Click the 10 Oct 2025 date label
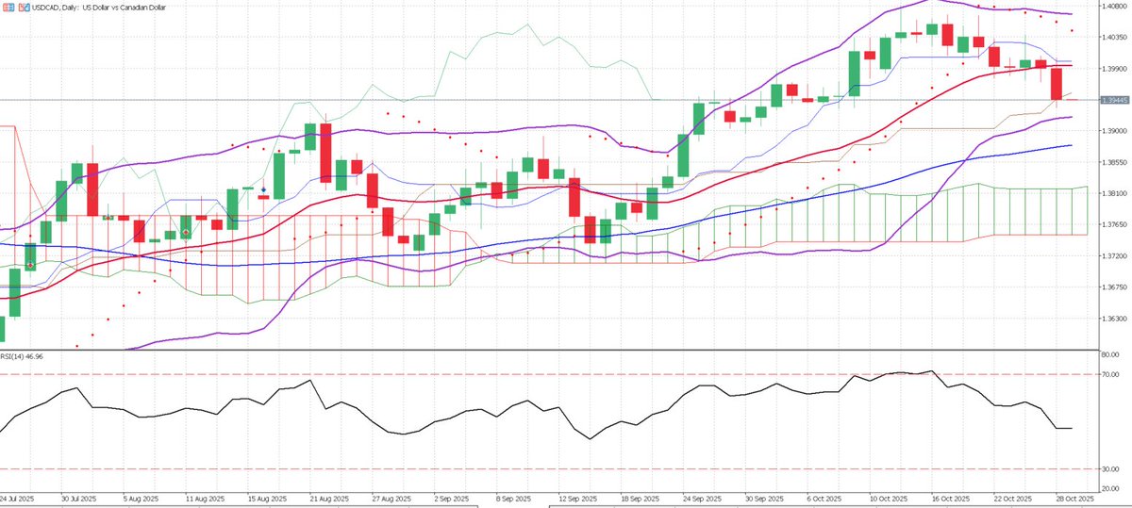This screenshot has width=1132, height=508. click(890, 498)
